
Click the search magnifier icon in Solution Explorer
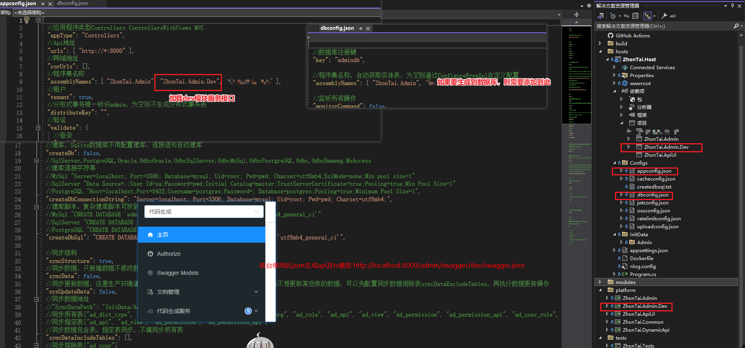pyautogui.click(x=736, y=26)
